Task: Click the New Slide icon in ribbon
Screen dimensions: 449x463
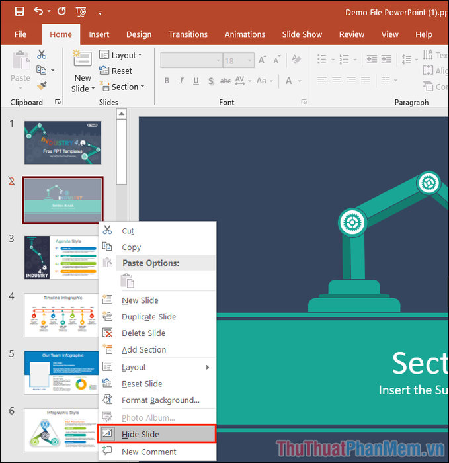Action: 83,58
